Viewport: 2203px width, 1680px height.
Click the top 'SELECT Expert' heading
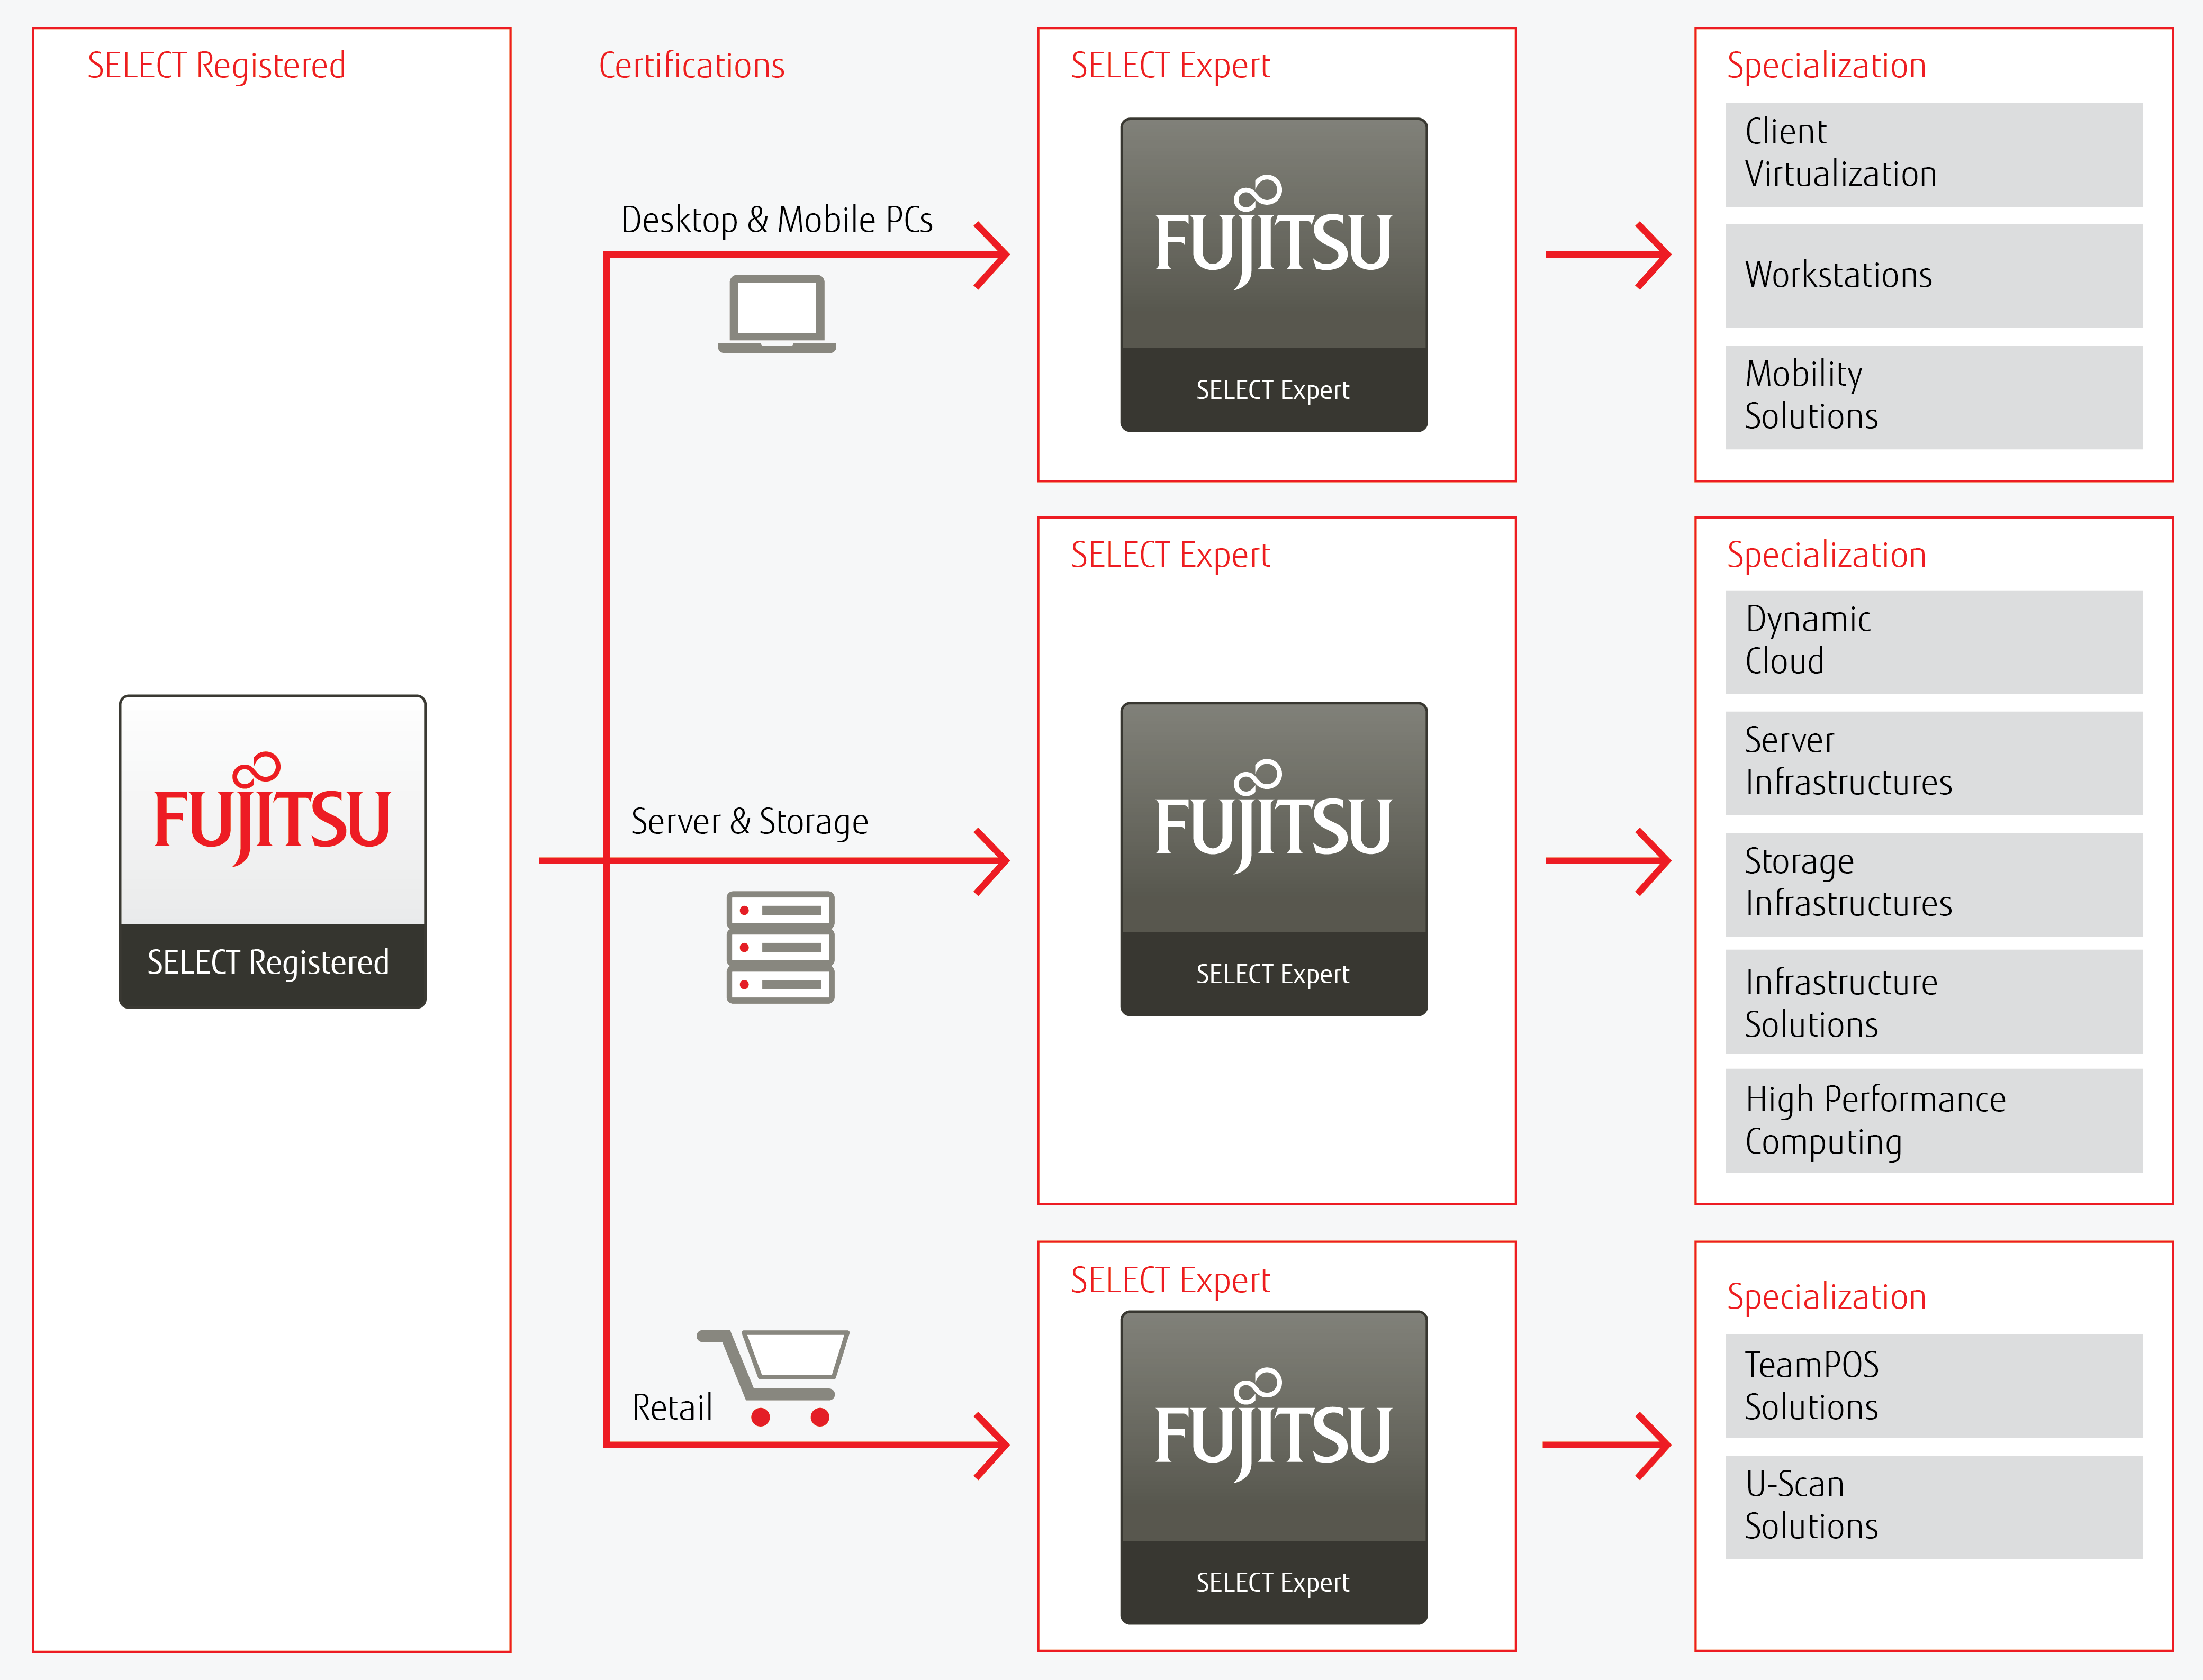tap(1170, 67)
